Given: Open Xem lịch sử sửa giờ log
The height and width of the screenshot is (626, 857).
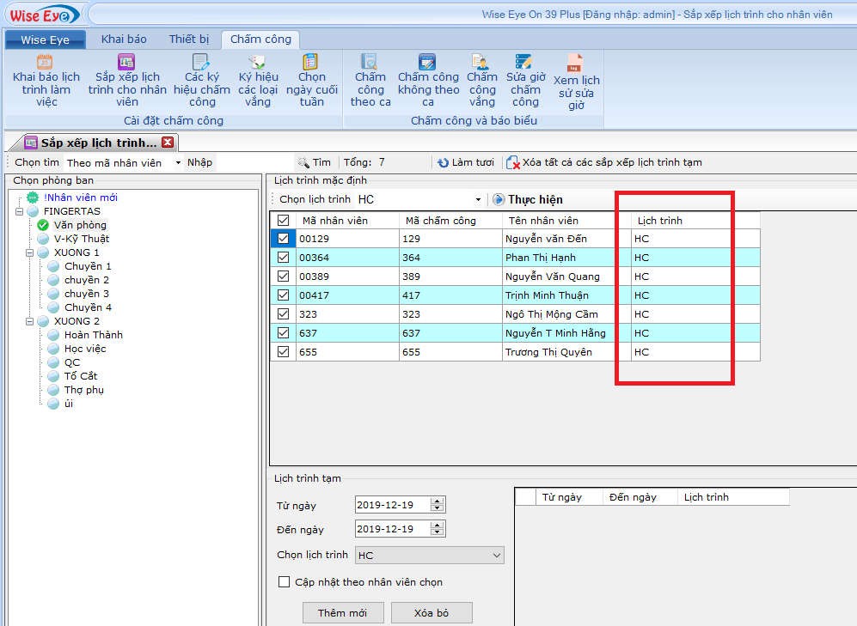Looking at the screenshot, I should point(575,64).
